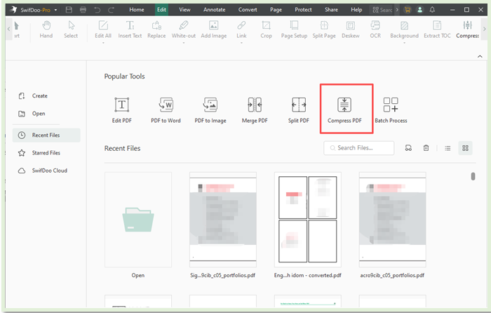
Task: Expand White-out dropdown arrow
Action: [184, 43]
